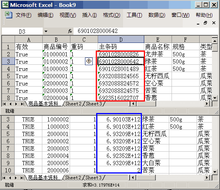Select row 5 header in upper pane
This screenshot has width=220, height=190.
point(8,76)
